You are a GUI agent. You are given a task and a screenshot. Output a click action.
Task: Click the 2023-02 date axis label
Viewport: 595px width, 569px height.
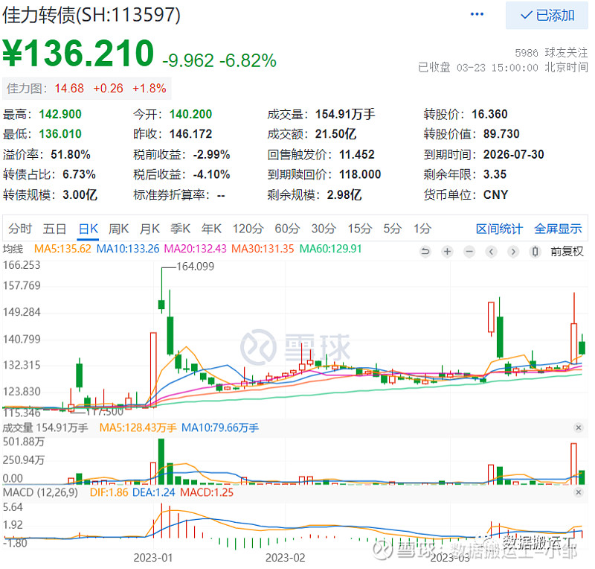pyautogui.click(x=286, y=558)
